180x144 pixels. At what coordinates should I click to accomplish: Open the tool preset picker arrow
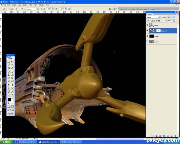[7, 9]
